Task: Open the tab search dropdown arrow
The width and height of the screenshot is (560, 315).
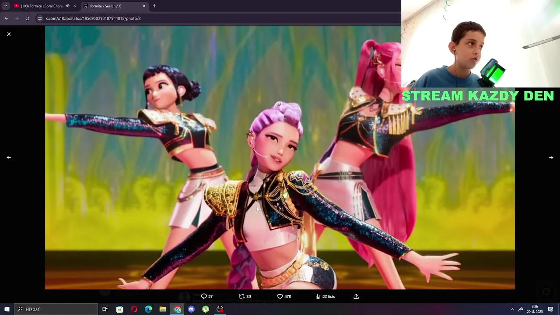Action: 6,6
